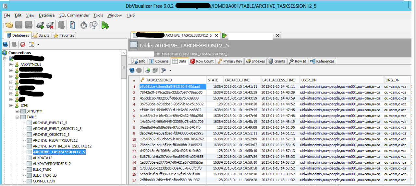
Task: Click the red stop icon in Databases toolbar
Action: coord(22,44)
